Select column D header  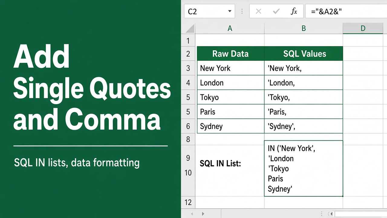(363, 28)
